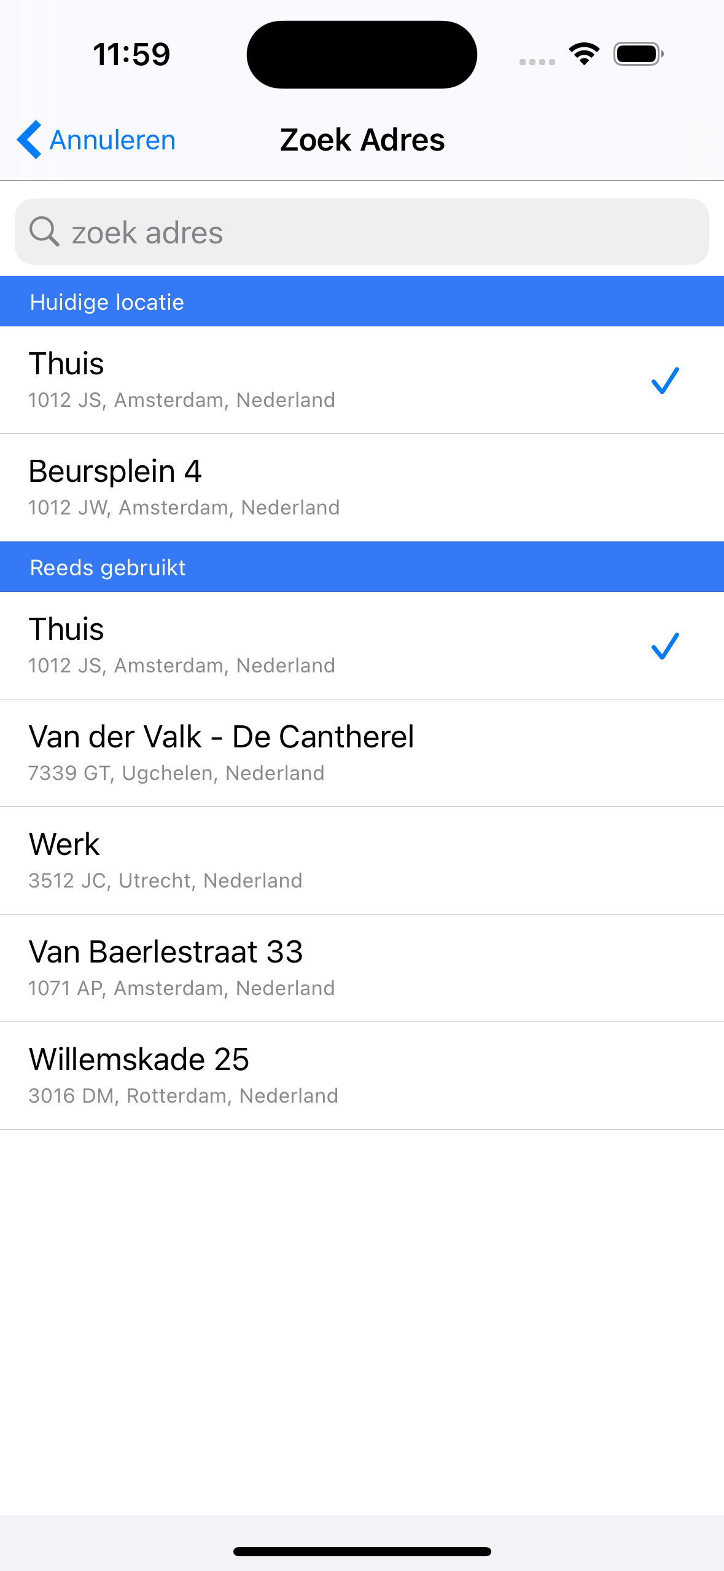This screenshot has width=724, height=1571.
Task: Tap the home indicator bar
Action: point(362,1551)
